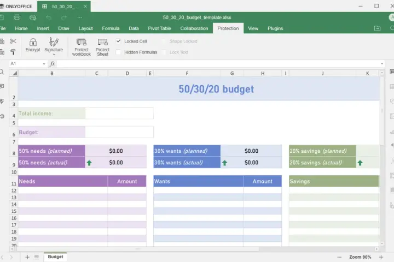The width and height of the screenshot is (394, 262).
Task: Click the vertical scrollbar down arrow
Action: coord(382,243)
